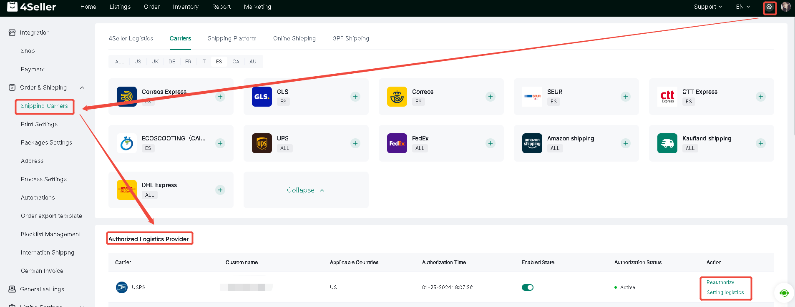Add the ECOSCOOTING carrier
This screenshot has height=307, width=795.
click(220, 143)
